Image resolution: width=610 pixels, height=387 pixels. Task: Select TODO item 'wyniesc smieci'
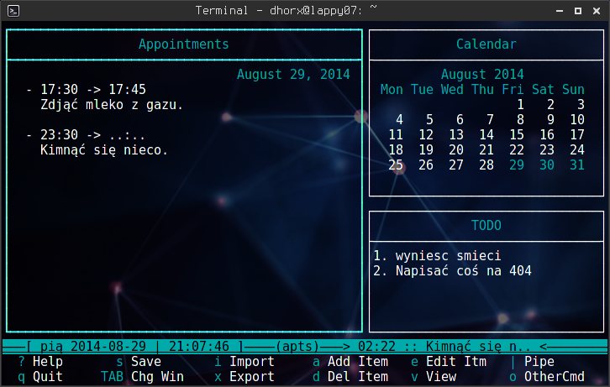click(x=448, y=256)
